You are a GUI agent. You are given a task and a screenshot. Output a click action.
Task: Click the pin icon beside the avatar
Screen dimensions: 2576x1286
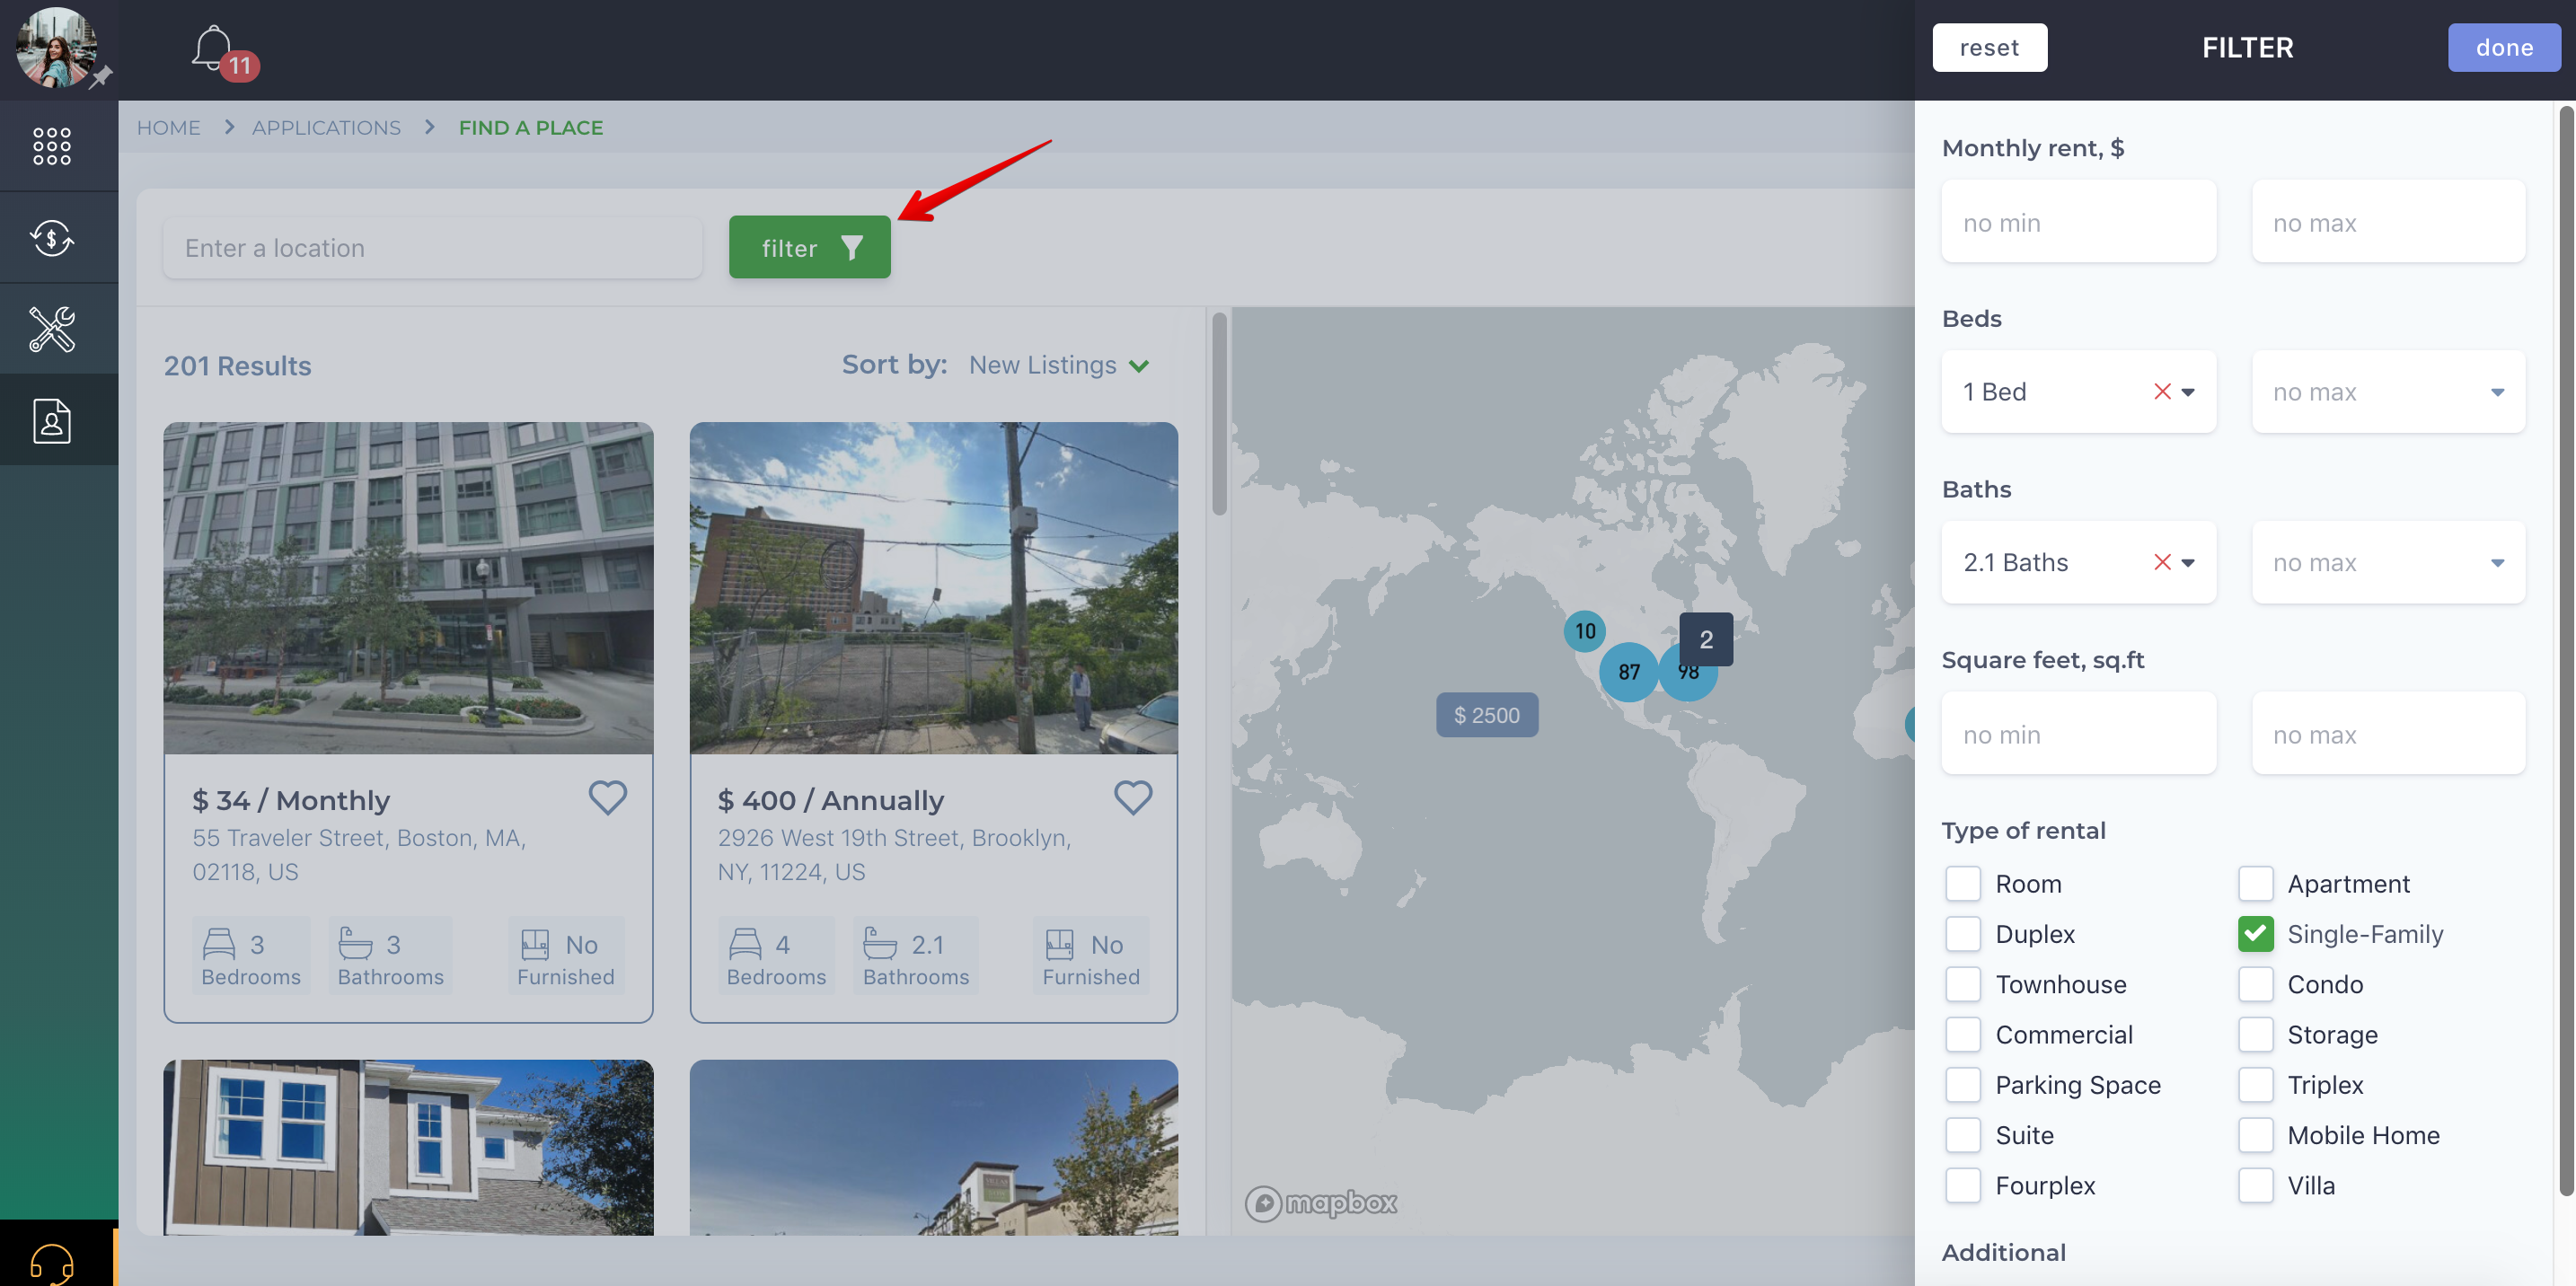coord(101,77)
